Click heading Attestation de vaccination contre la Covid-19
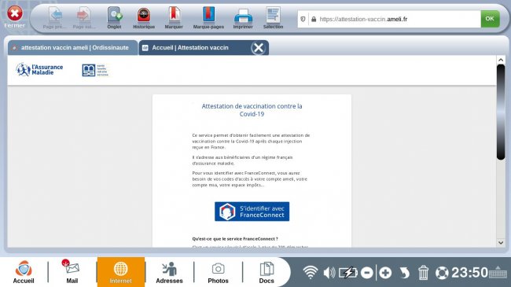 [x=252, y=110]
